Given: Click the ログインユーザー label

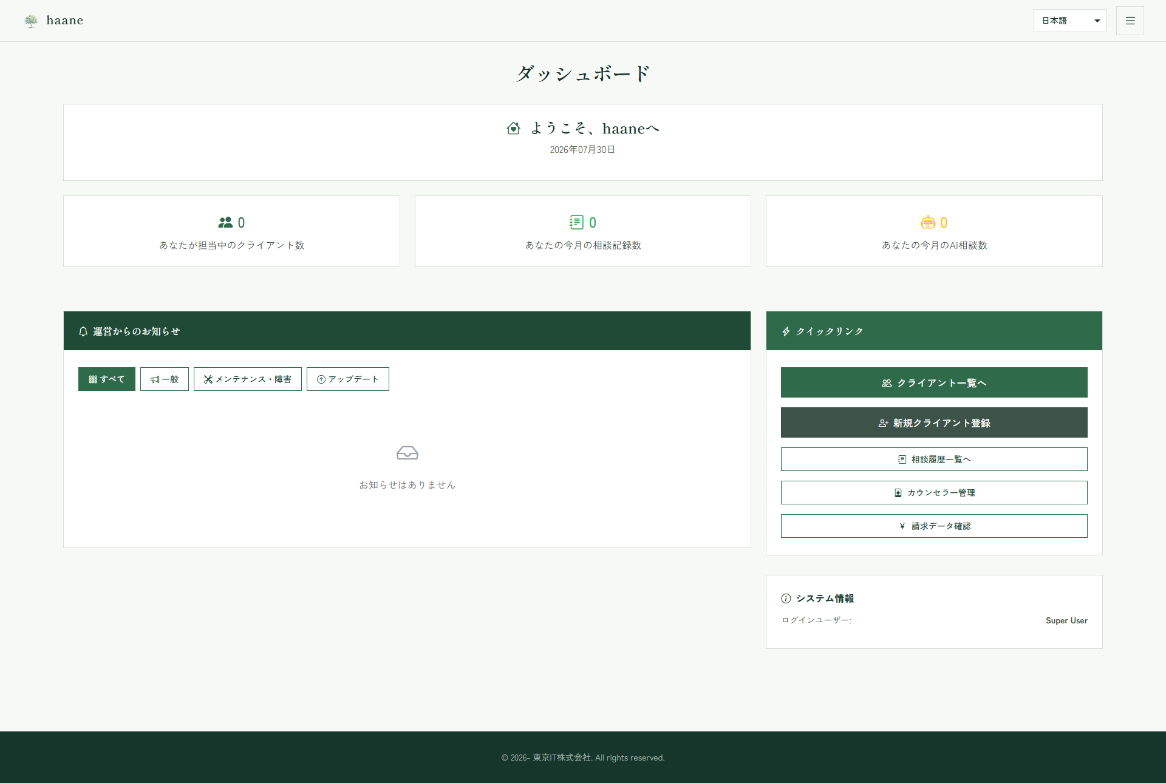Looking at the screenshot, I should 816,620.
